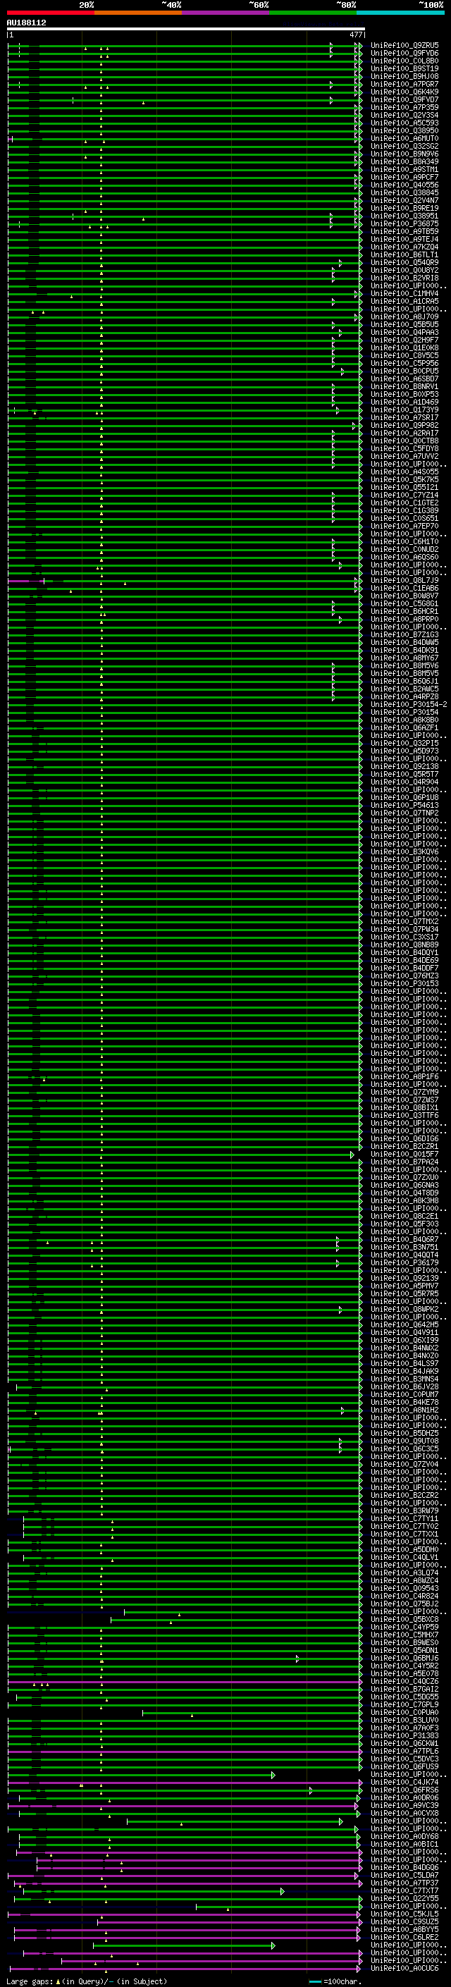Choose UniRef100_A5DDH0 hit
451x1987 pixels.
tap(404, 1550)
